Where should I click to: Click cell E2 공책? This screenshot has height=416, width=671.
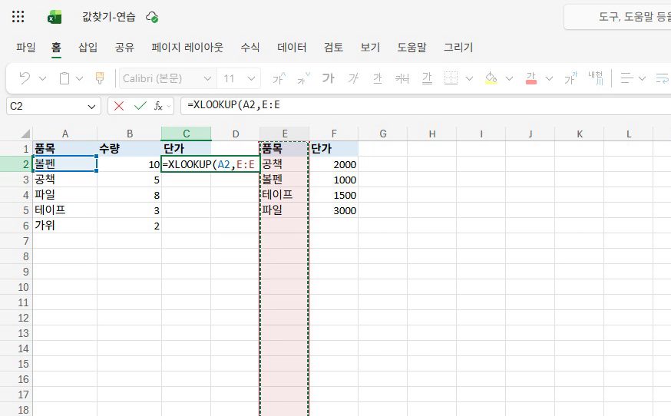pyautogui.click(x=285, y=164)
